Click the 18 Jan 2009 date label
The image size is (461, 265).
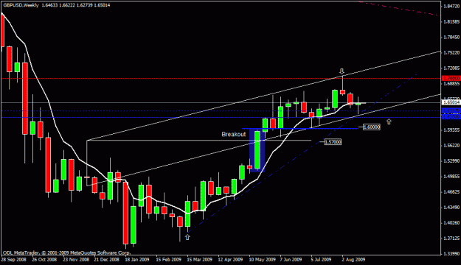click(x=137, y=260)
